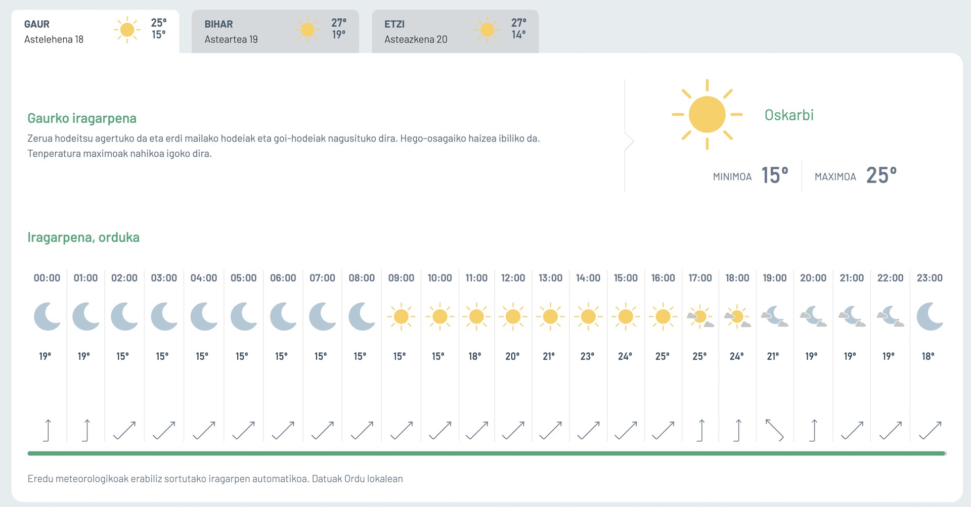Click the 23° temperature at 14:00
Screen dimensions: 971x507
pyautogui.click(x=588, y=356)
